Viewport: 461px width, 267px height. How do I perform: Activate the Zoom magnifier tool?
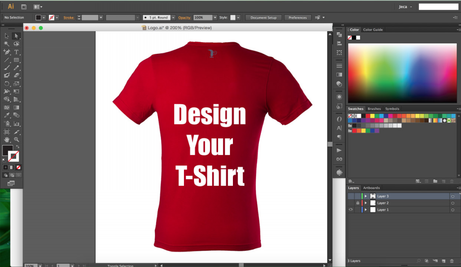(x=16, y=139)
